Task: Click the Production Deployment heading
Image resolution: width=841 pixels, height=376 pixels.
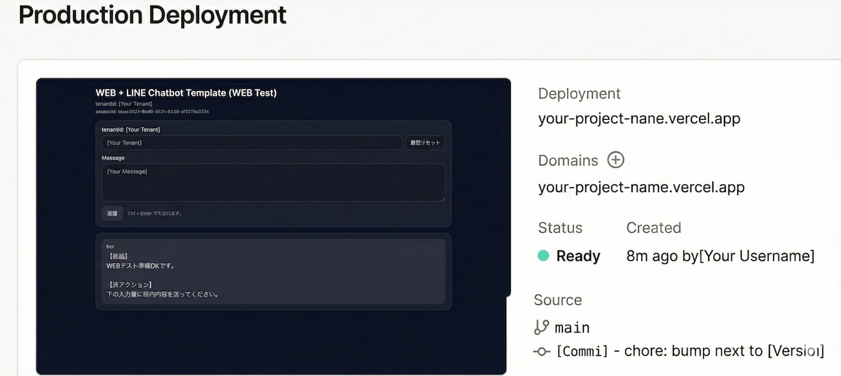Action: [152, 14]
